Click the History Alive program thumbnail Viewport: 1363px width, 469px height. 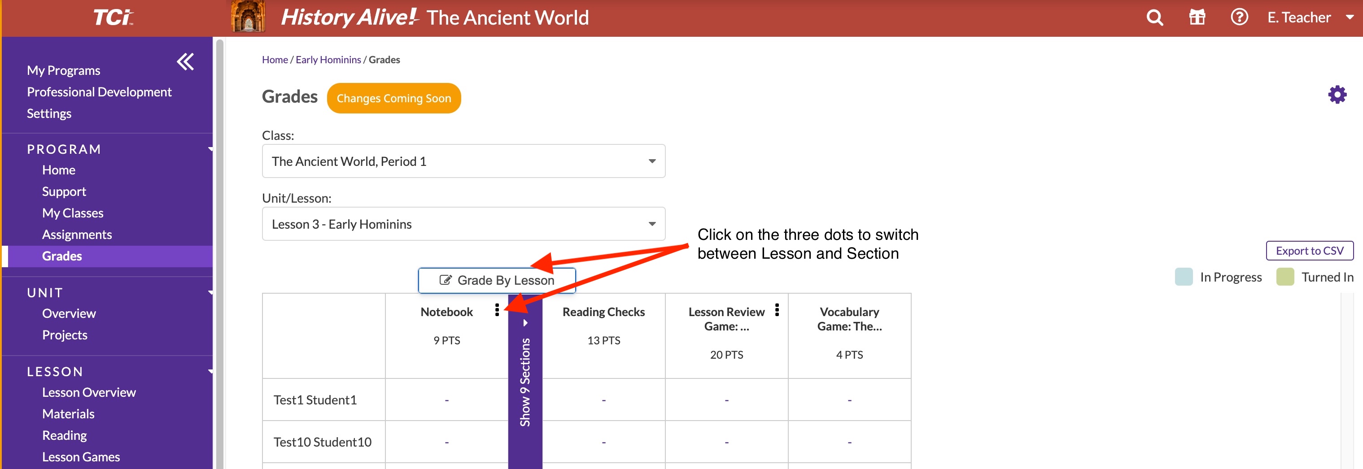pyautogui.click(x=248, y=17)
